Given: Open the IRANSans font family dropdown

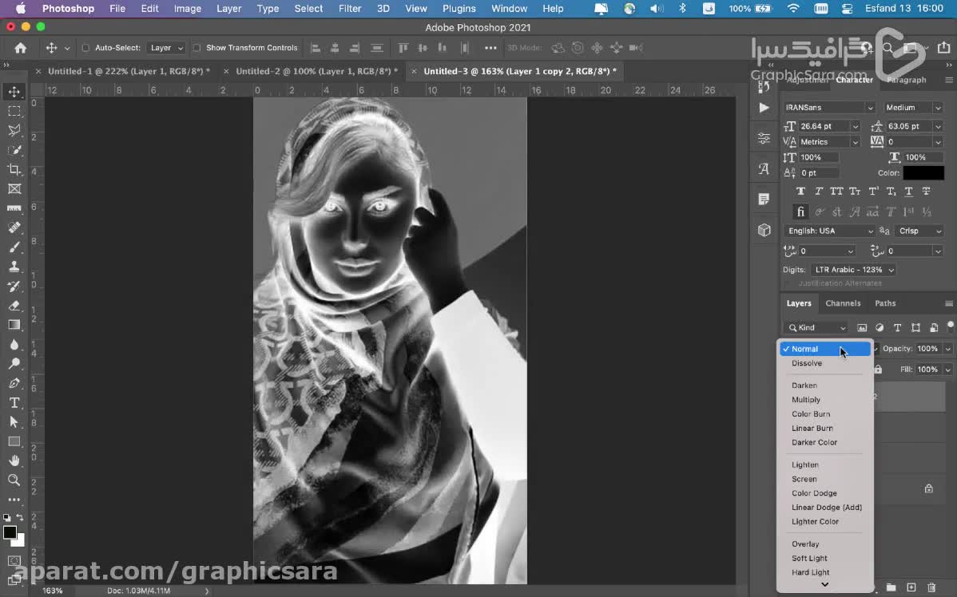Looking at the screenshot, I should point(829,107).
